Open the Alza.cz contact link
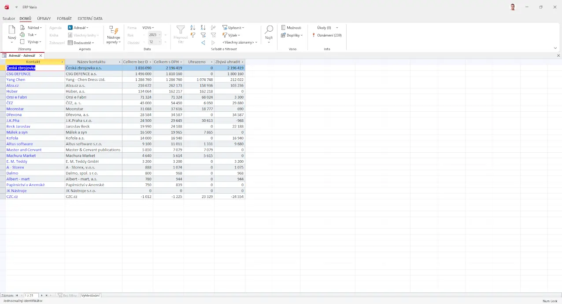This screenshot has height=304, width=562. tap(12, 85)
